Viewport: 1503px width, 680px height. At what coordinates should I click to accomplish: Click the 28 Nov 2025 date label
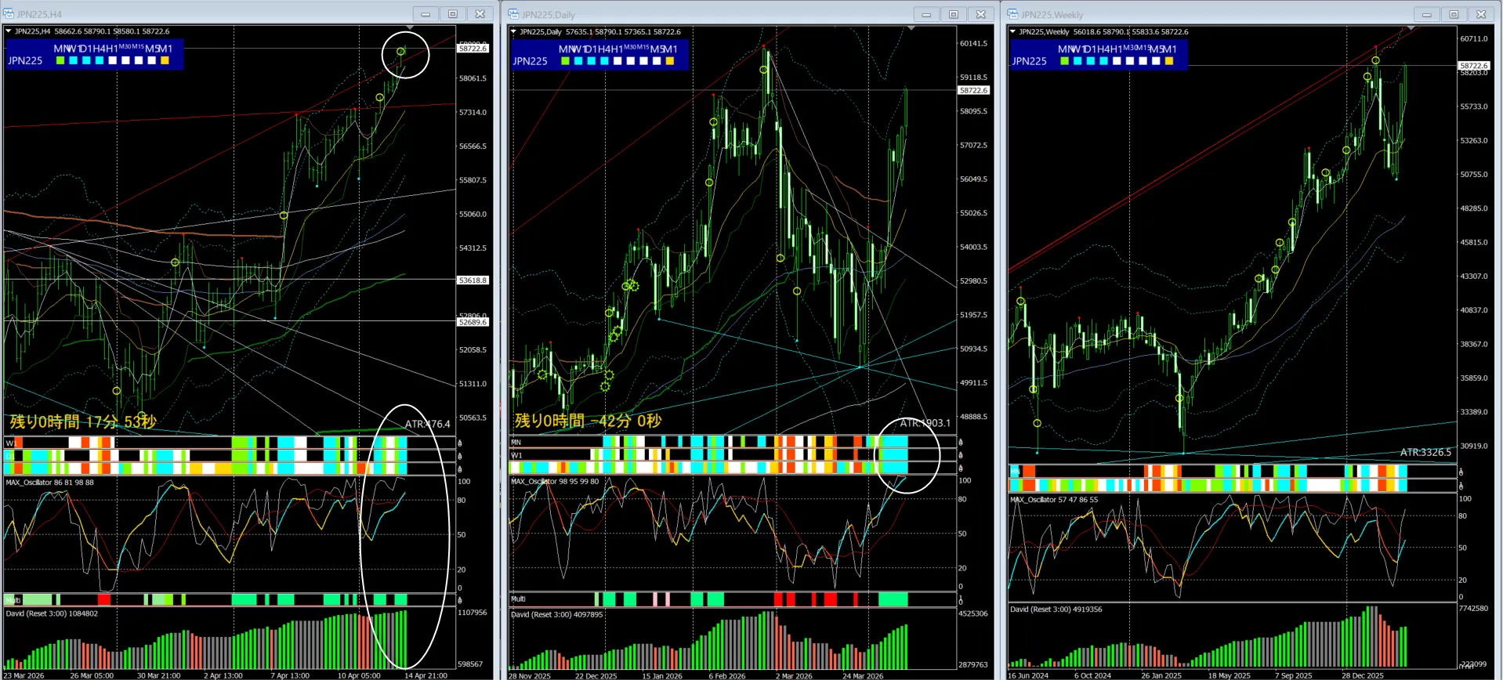click(530, 675)
